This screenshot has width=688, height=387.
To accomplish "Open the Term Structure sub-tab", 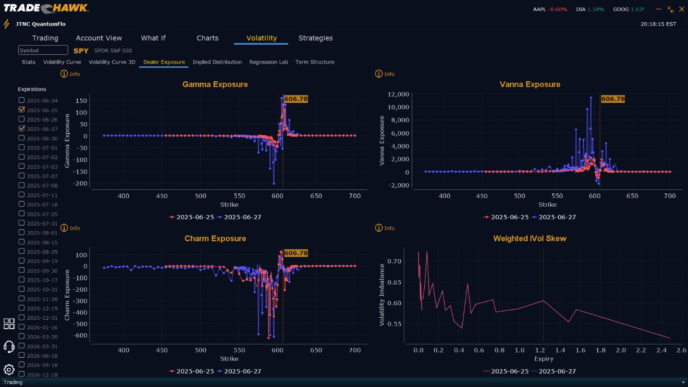I will coord(315,62).
